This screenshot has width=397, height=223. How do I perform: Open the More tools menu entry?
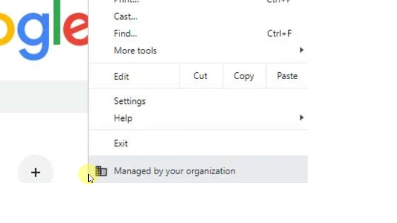(135, 50)
